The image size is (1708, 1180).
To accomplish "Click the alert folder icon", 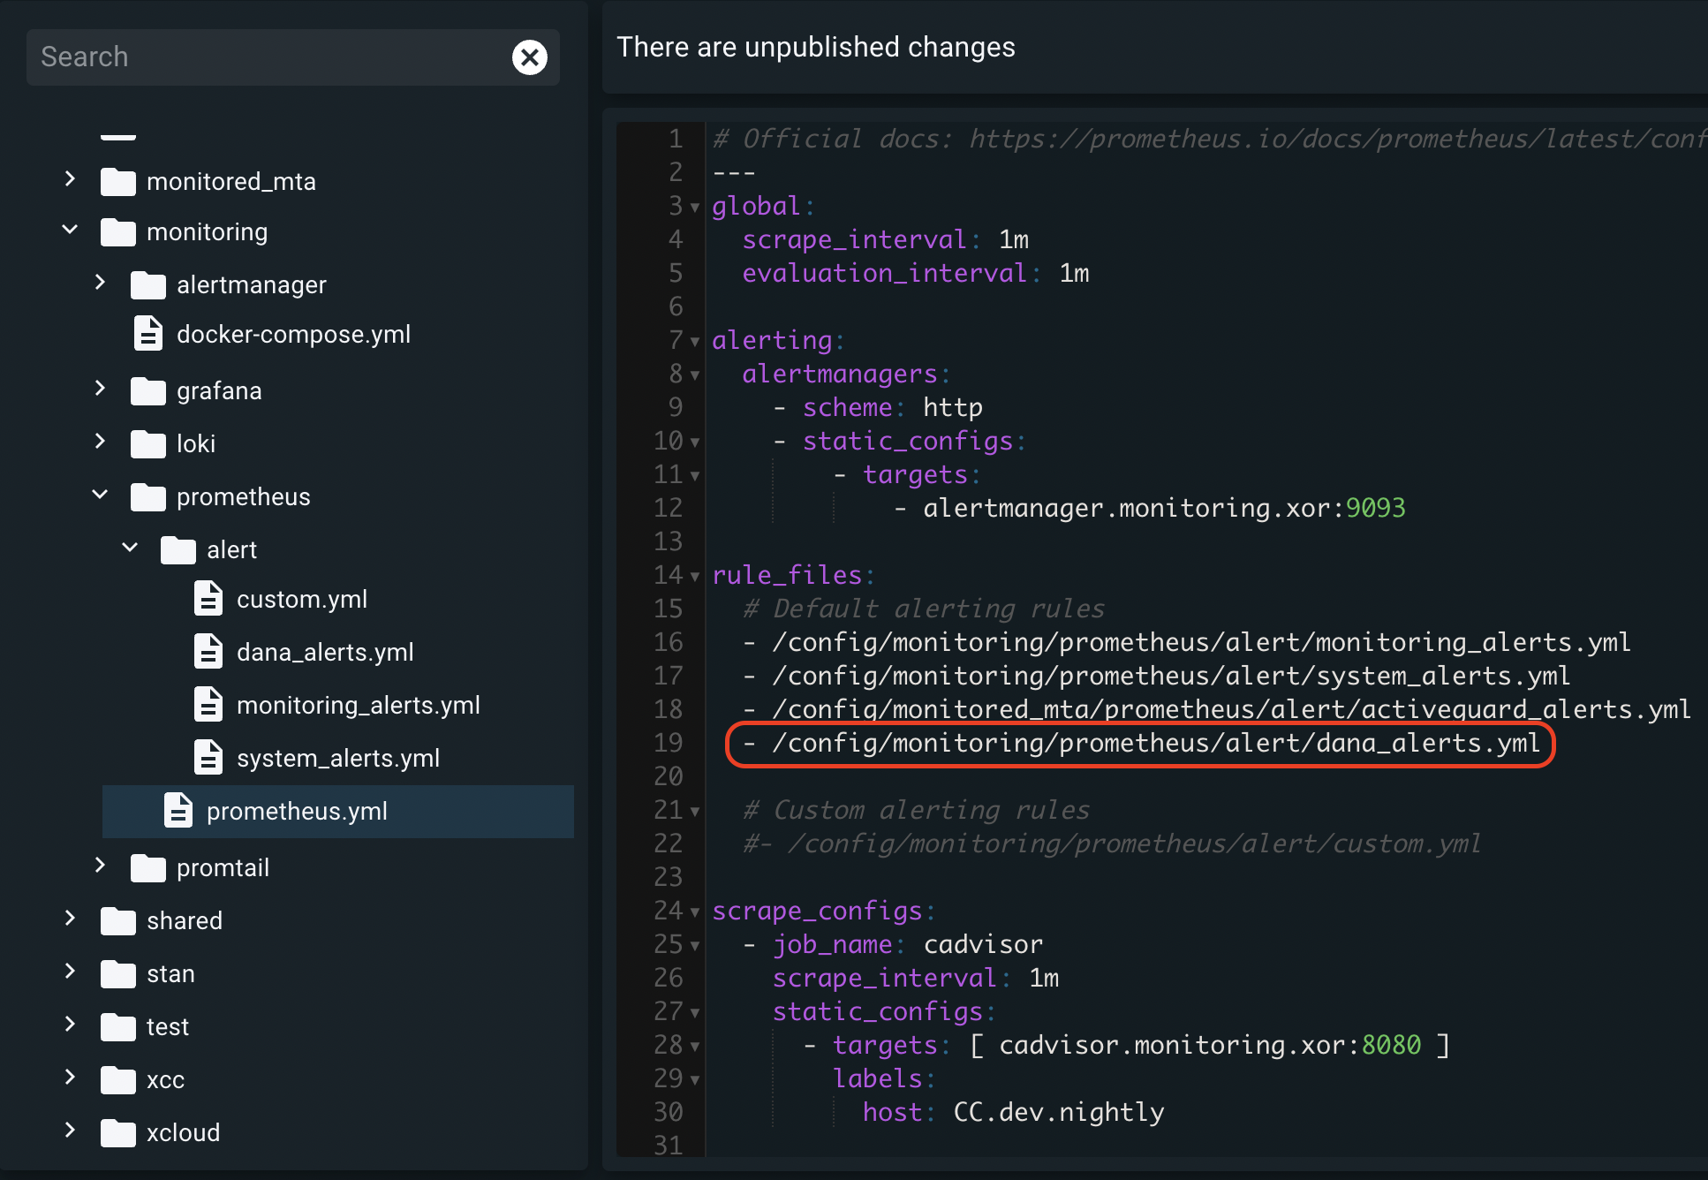I will (x=178, y=550).
